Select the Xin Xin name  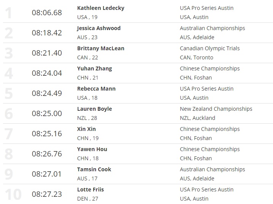pos(86,129)
